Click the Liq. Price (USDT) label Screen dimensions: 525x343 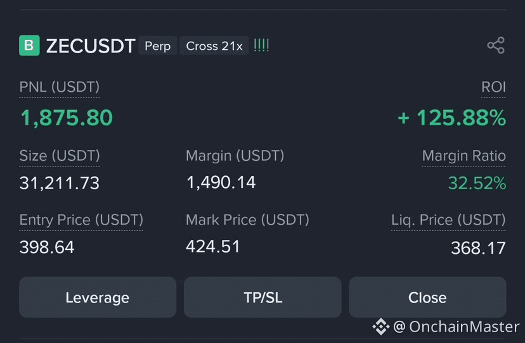pyautogui.click(x=448, y=220)
